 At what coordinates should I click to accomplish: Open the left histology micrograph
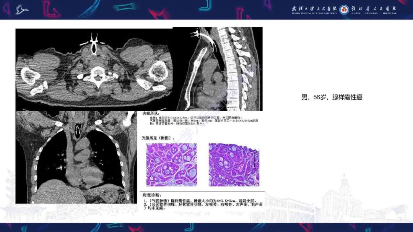click(x=172, y=165)
